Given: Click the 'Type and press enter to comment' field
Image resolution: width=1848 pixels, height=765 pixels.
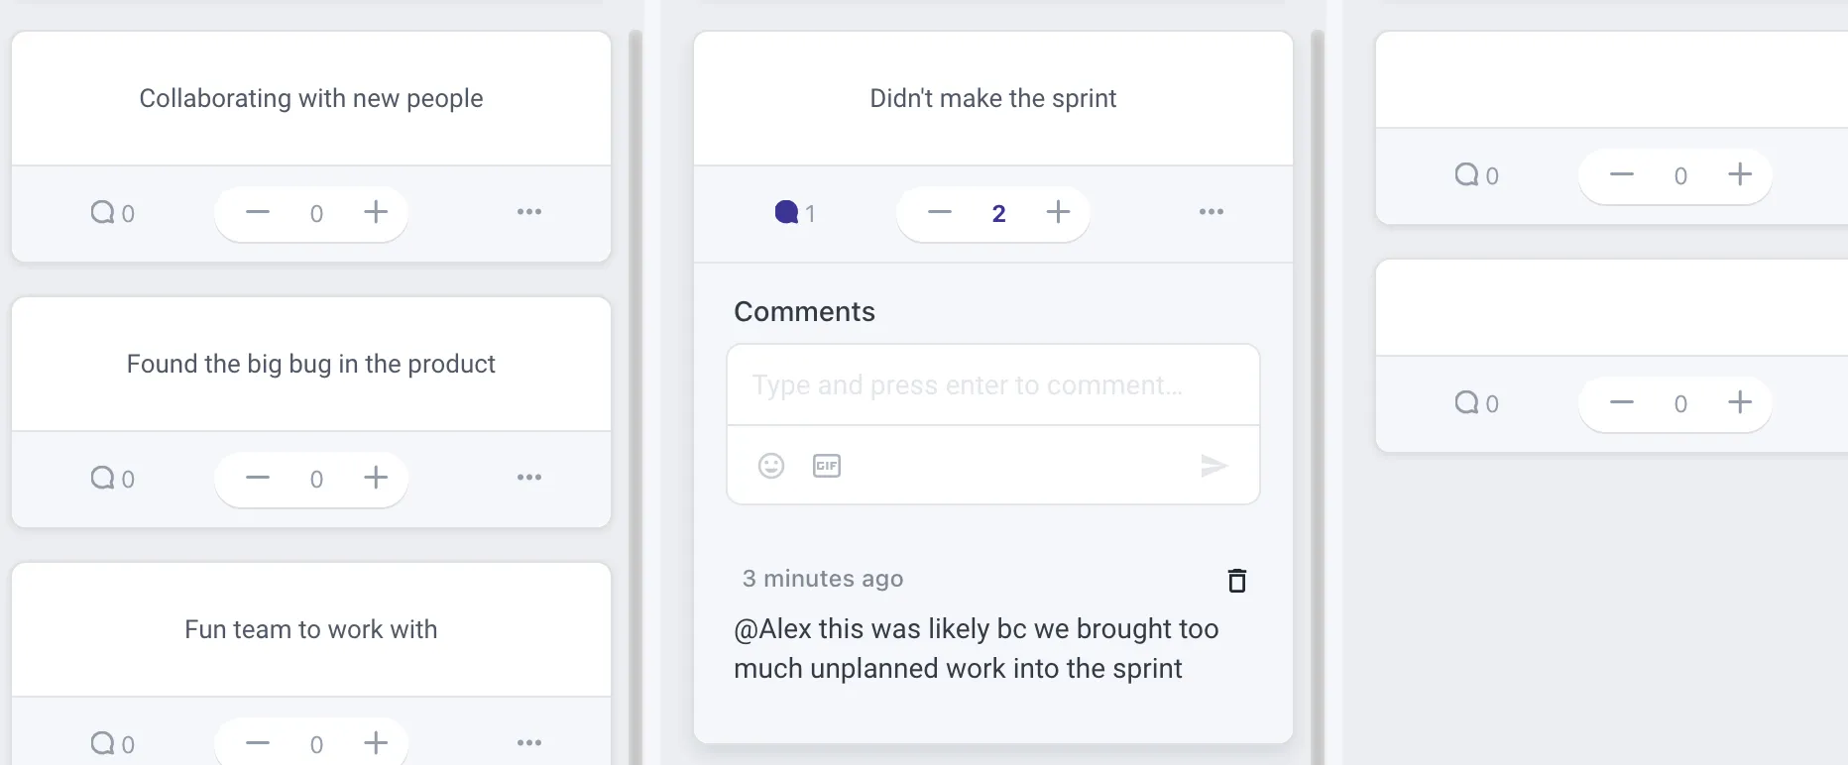Looking at the screenshot, I should coord(992,385).
